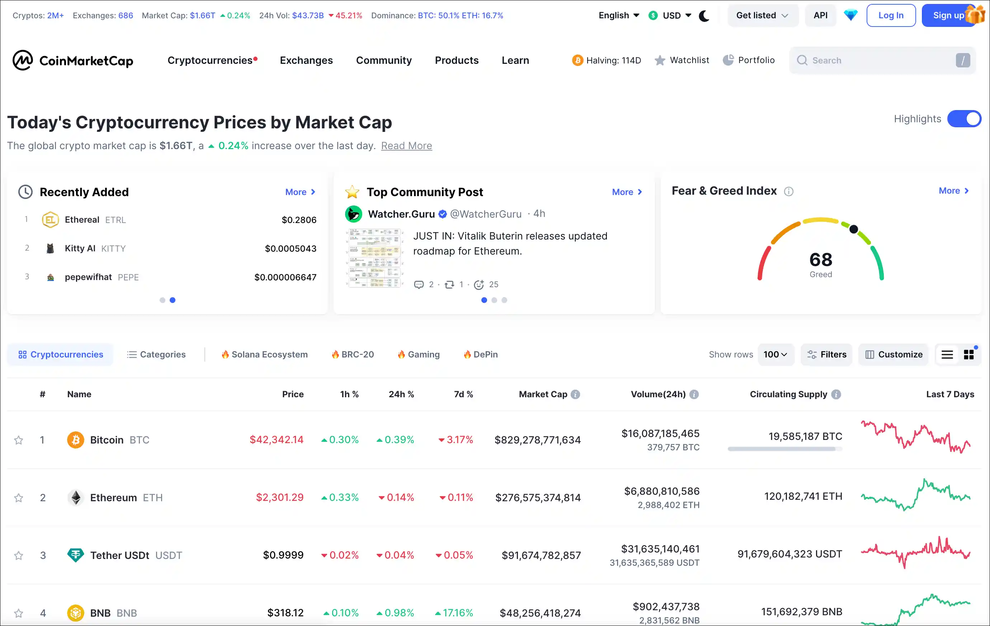Click the Circulating Supply info icon

coord(836,394)
